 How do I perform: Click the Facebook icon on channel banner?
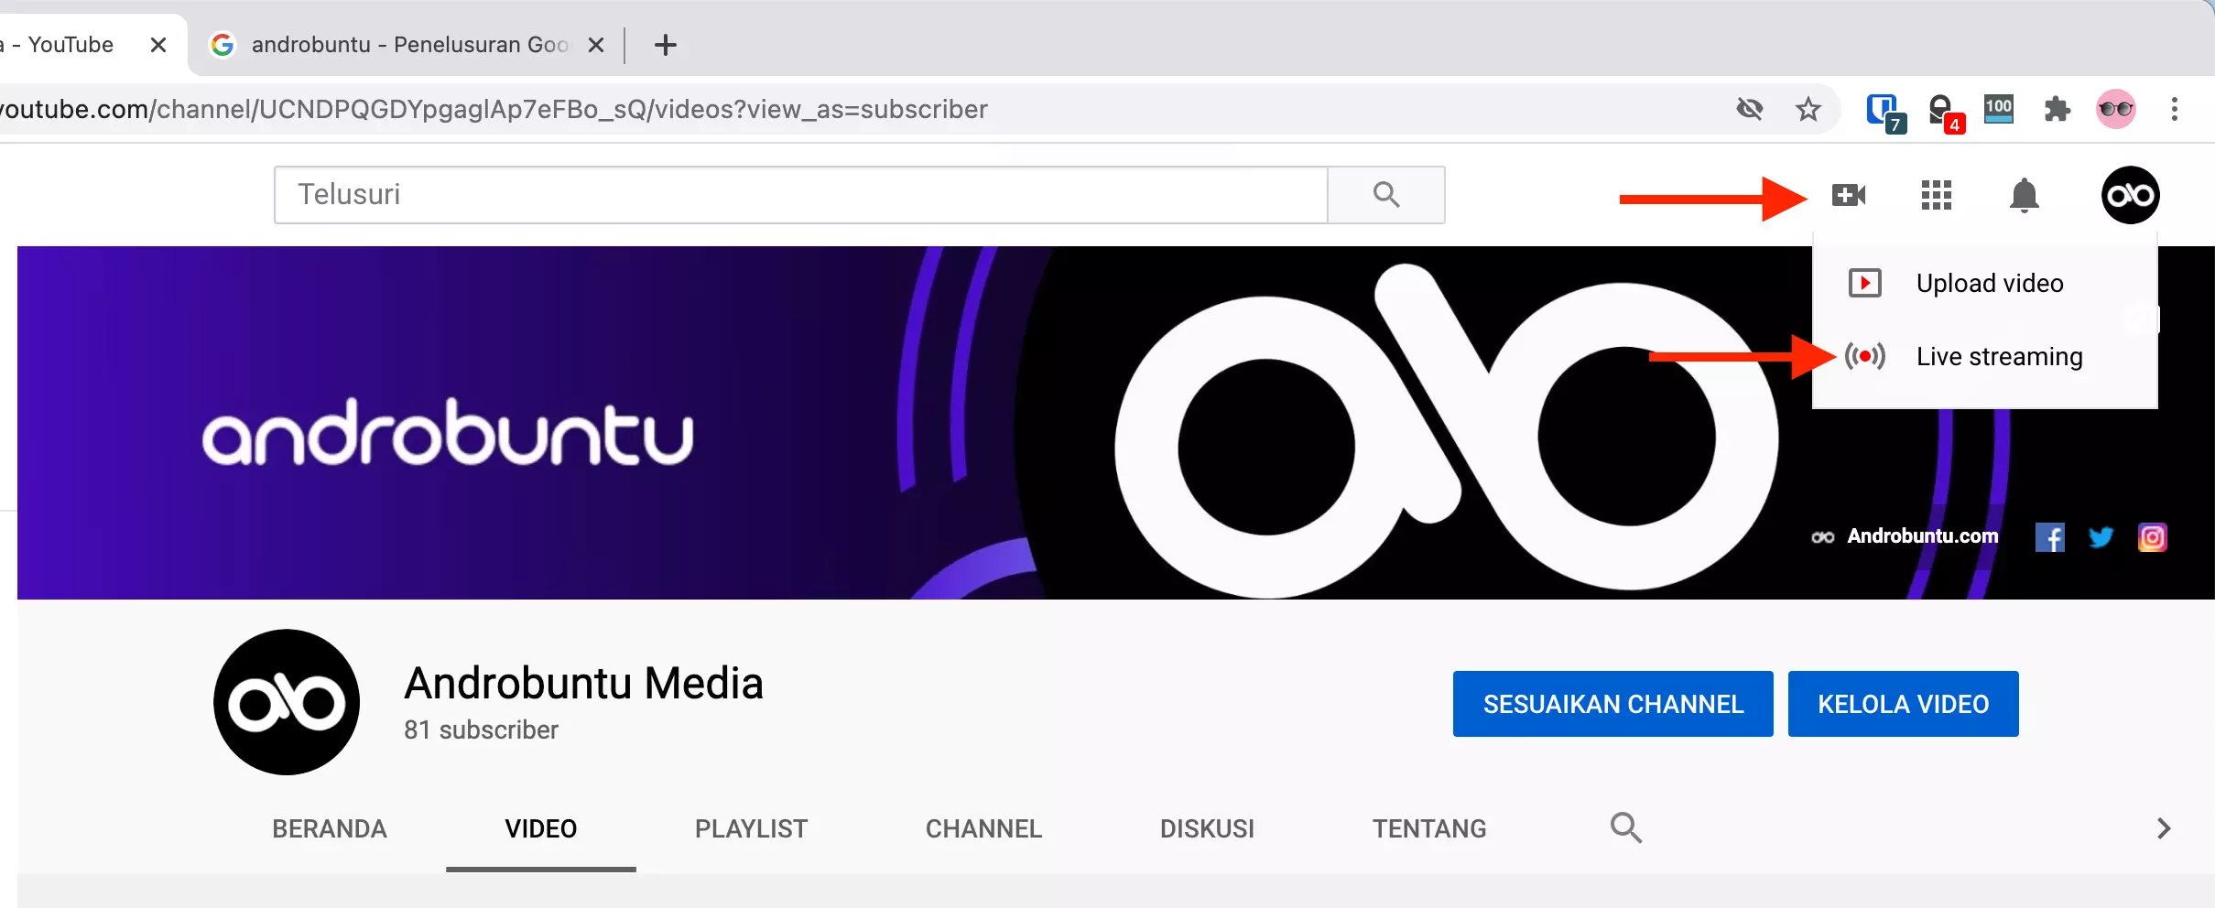tap(2052, 536)
